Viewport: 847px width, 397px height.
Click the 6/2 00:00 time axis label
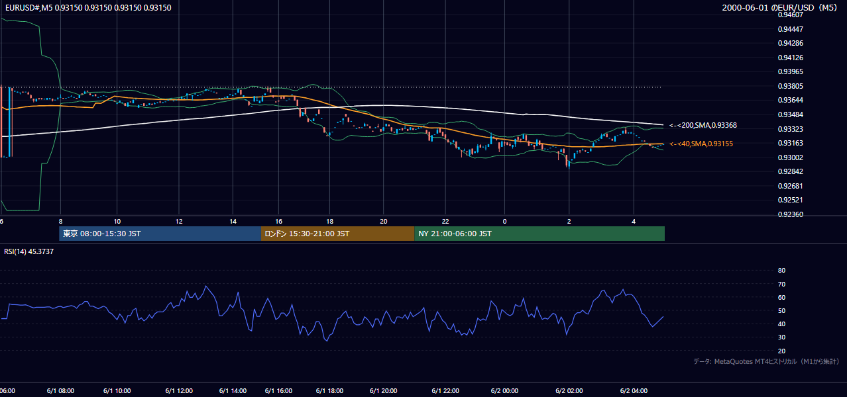pos(504,391)
